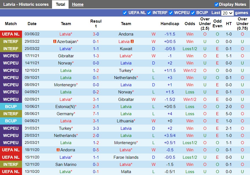Switch to the Home tab
This screenshot has width=250, height=175.
tap(78, 4)
